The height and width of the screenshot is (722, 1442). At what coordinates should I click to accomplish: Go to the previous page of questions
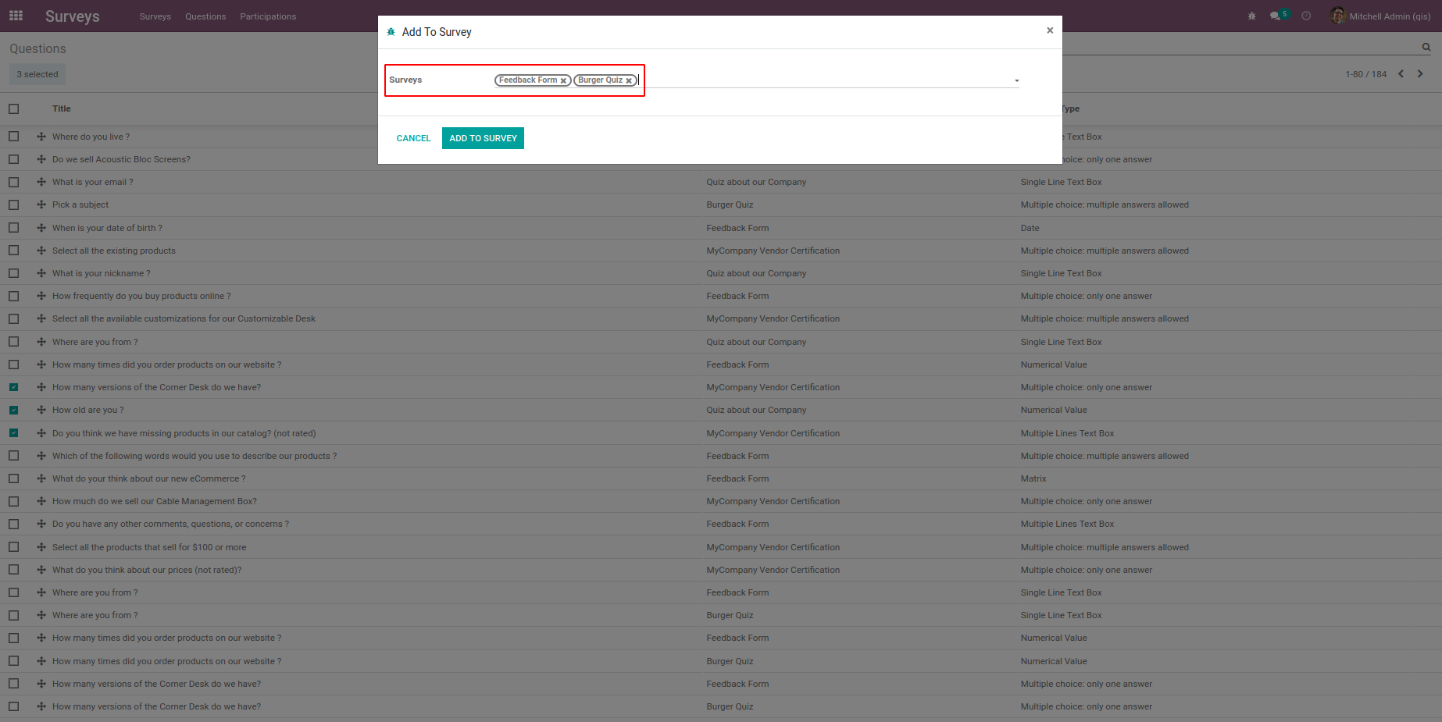[1401, 74]
